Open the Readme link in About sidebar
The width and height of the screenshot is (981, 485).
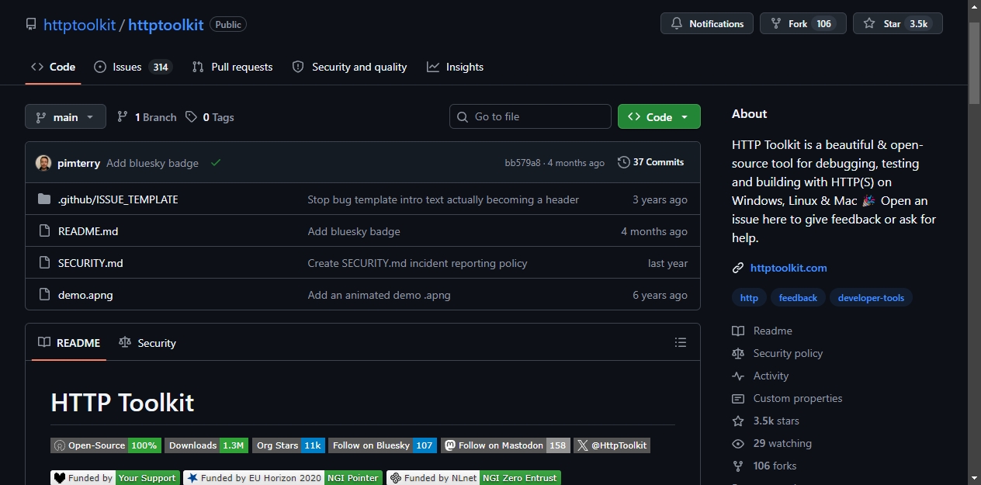click(762, 331)
